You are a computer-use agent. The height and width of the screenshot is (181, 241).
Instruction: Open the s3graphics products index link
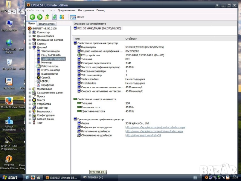point(155,127)
